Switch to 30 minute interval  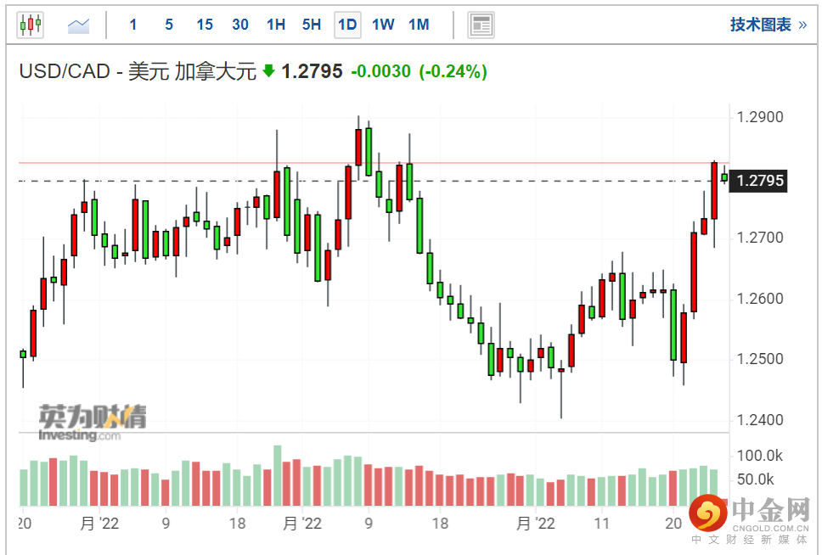point(240,25)
